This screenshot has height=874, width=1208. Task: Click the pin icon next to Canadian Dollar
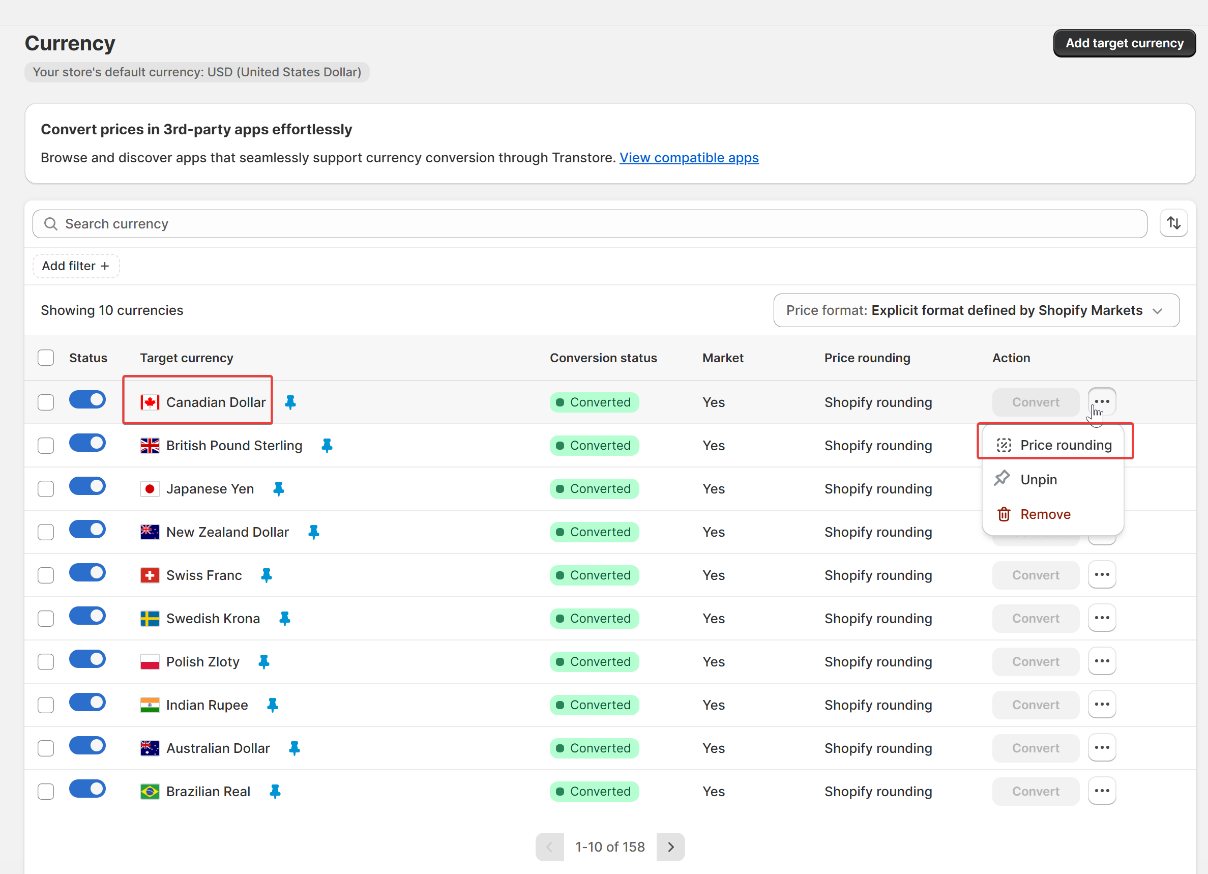pos(290,402)
